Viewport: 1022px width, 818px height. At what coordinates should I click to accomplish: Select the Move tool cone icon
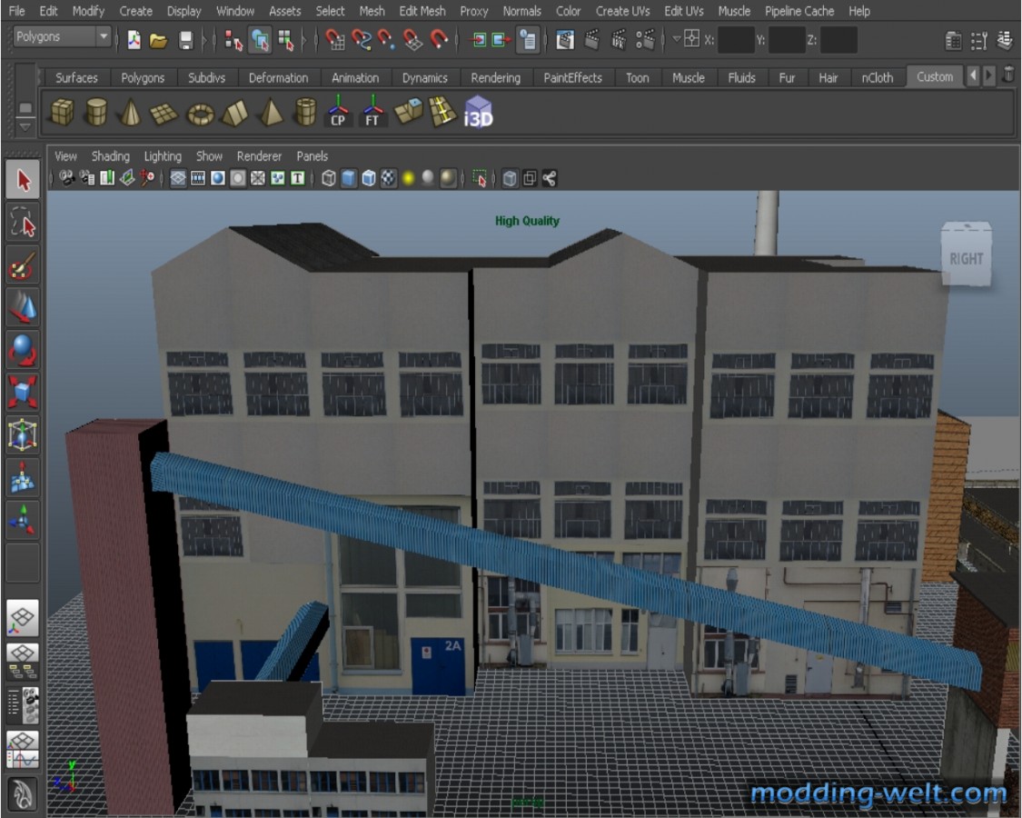coord(24,308)
